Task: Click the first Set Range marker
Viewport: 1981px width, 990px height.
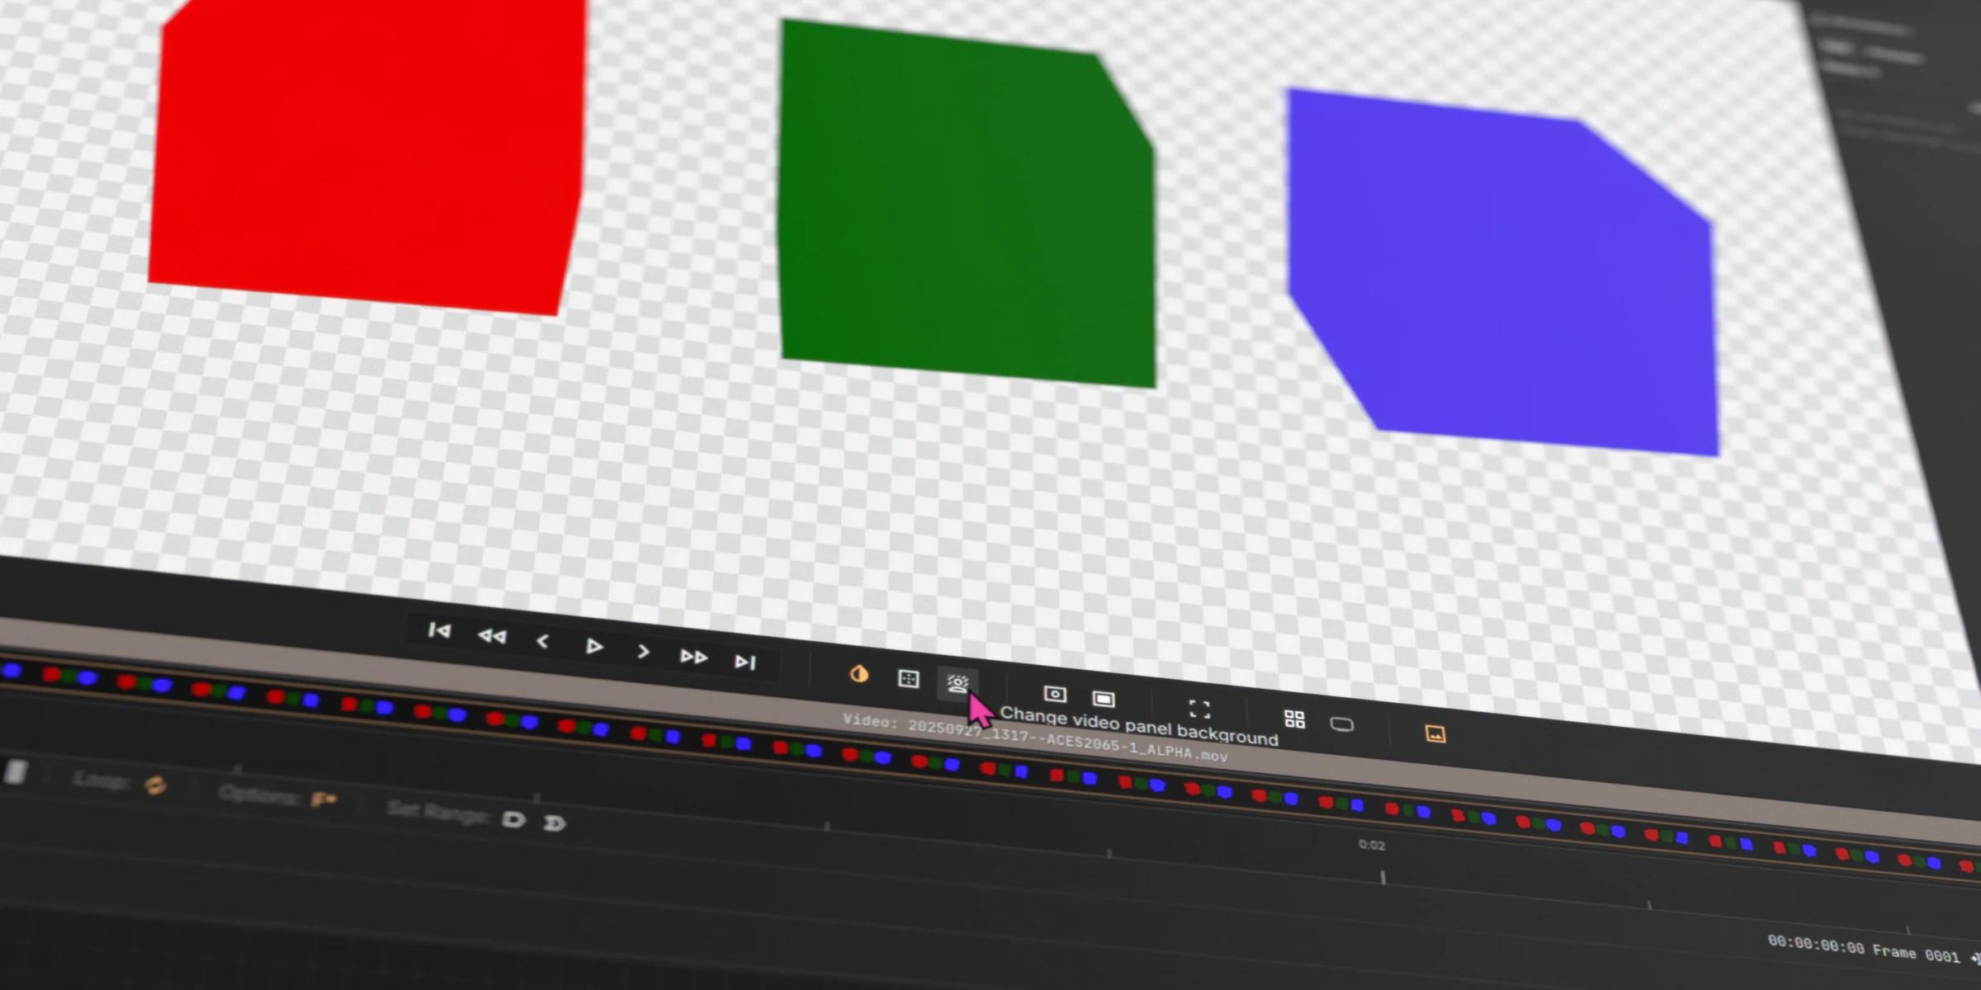Action: click(513, 819)
